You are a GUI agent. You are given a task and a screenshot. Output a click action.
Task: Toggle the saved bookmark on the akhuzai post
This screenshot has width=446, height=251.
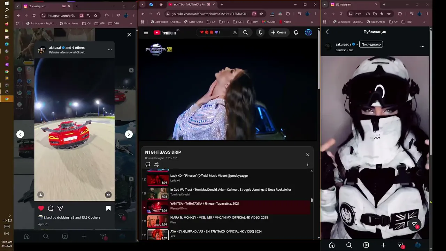[108, 208]
